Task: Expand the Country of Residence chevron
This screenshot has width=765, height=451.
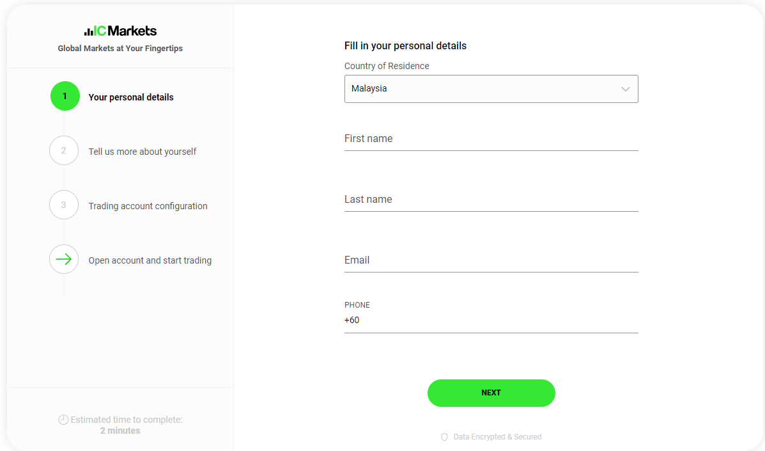Action: coord(626,89)
